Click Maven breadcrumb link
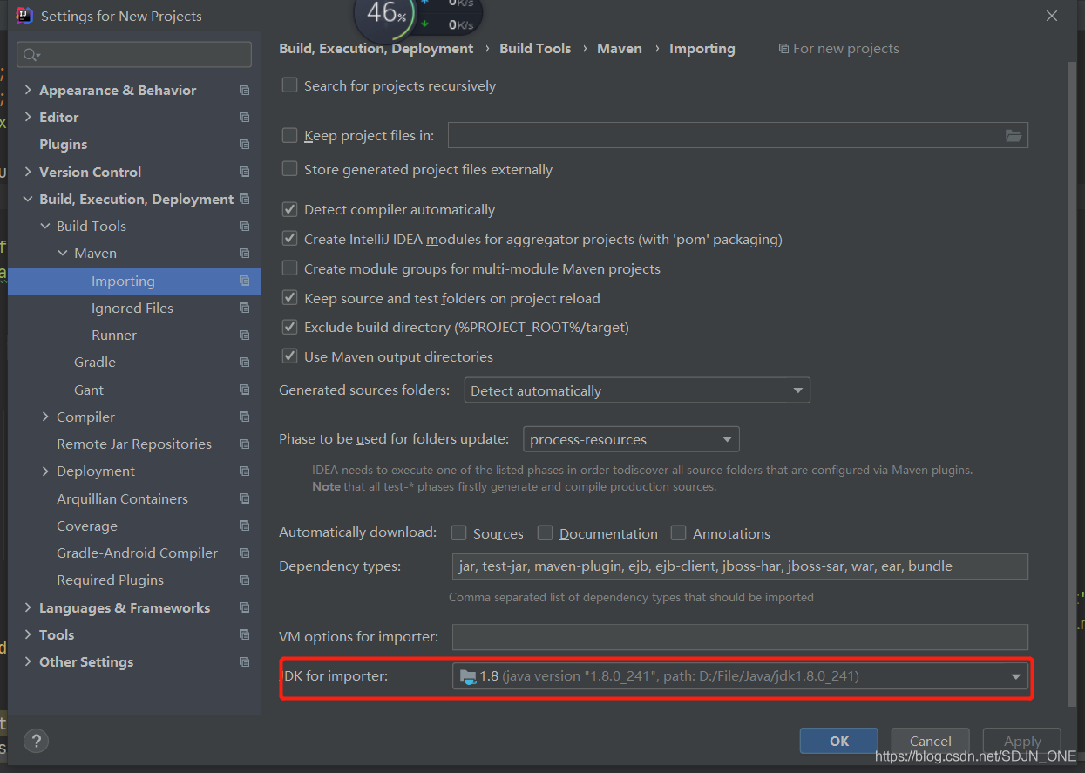 pyautogui.click(x=620, y=49)
